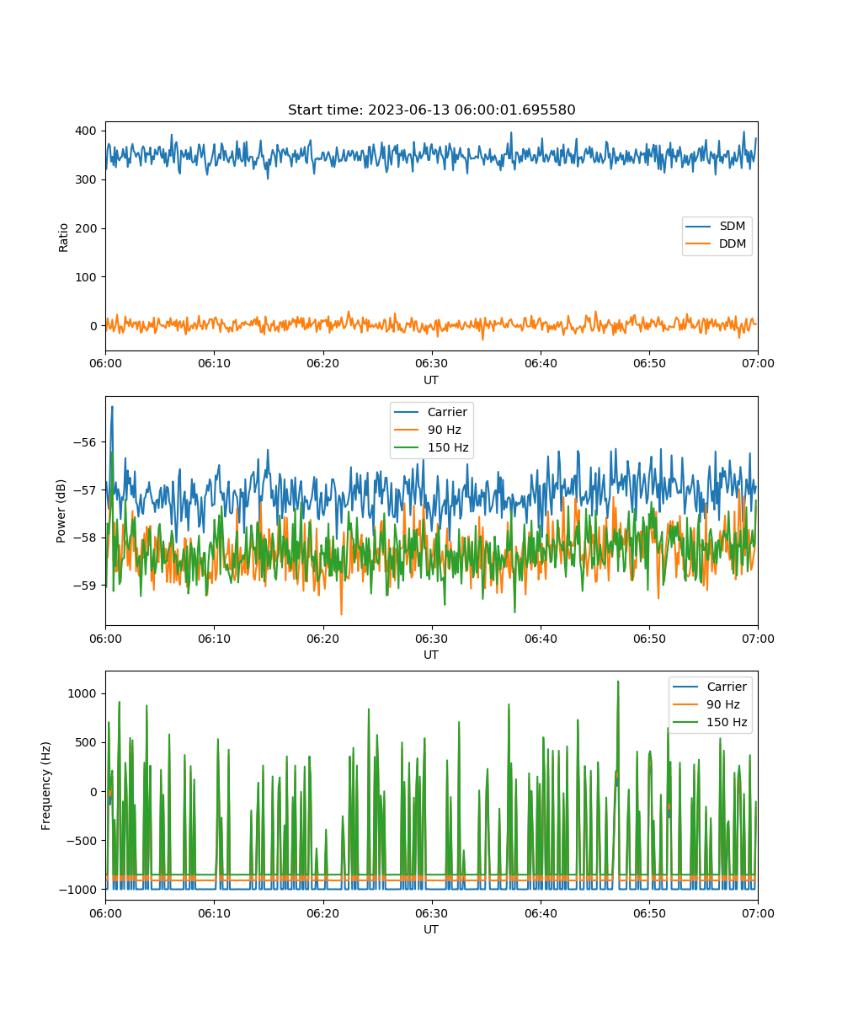Click the 'Power (dB)' y-axis label
The width and height of the screenshot is (842, 1011).
tap(61, 511)
